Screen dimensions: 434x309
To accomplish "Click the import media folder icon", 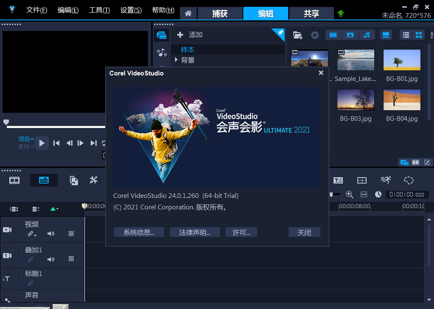I will [x=298, y=35].
